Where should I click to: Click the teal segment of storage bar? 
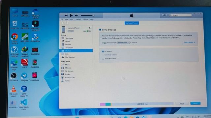pos(108,104)
